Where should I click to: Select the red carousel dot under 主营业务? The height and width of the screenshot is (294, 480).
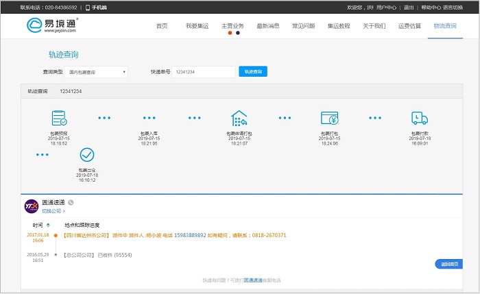tap(230, 33)
